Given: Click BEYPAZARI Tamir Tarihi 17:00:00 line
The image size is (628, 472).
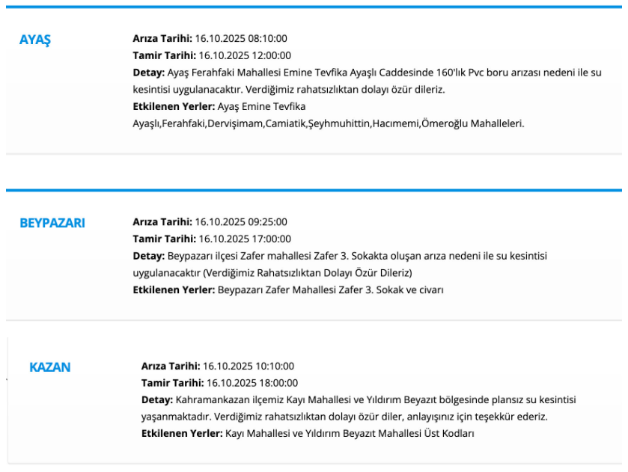Looking at the screenshot, I should coord(212,239).
